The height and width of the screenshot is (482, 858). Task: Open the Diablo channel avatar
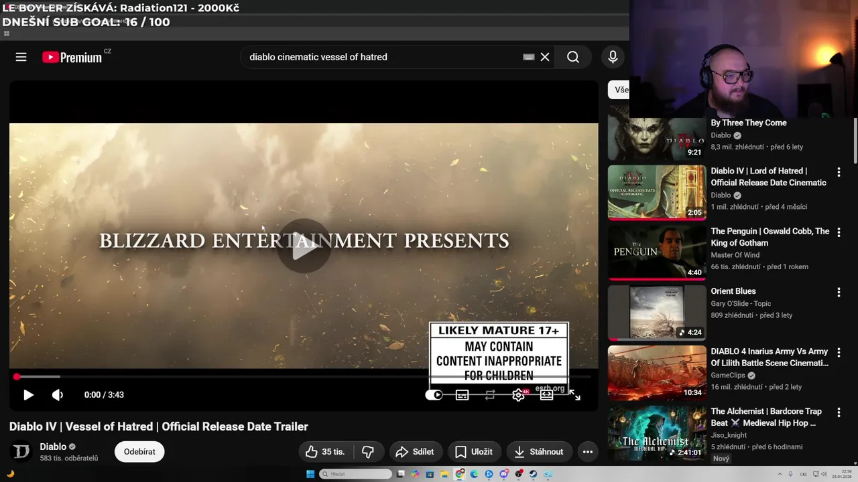click(21, 452)
